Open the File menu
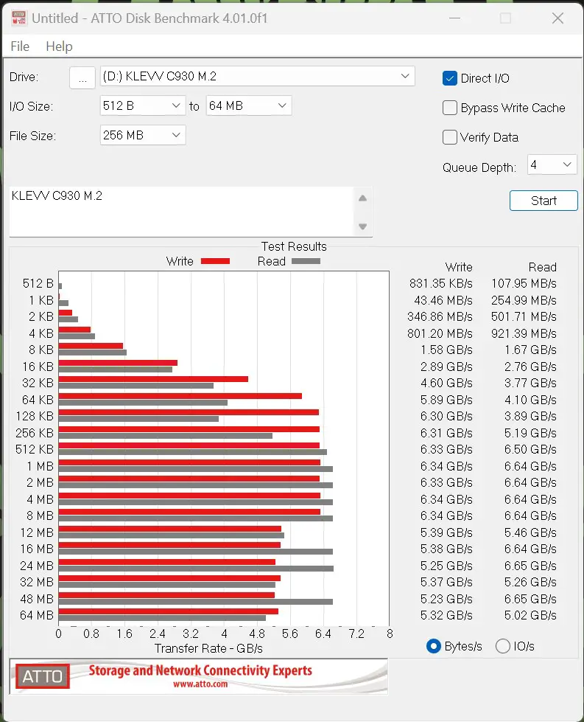 (20, 46)
